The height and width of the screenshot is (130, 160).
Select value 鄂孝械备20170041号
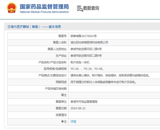click(83, 36)
